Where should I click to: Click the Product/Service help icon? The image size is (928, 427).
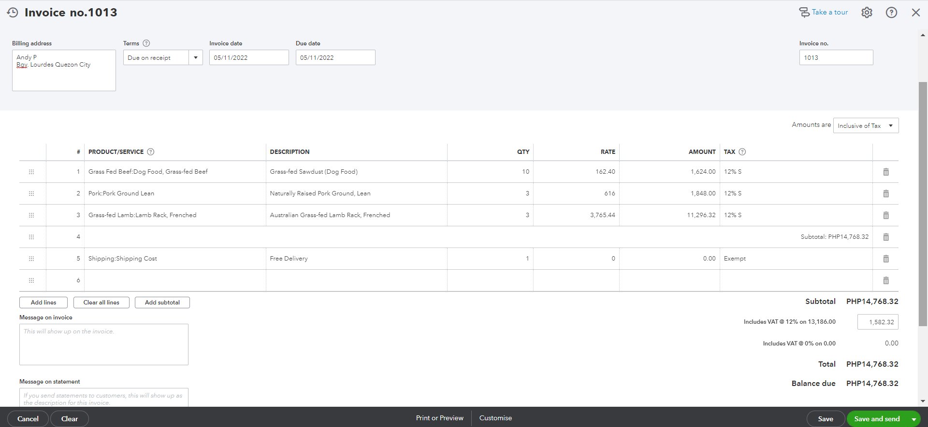click(x=151, y=152)
